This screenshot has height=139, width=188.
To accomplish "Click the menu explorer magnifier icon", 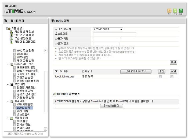I will click(x=6, y=21).
